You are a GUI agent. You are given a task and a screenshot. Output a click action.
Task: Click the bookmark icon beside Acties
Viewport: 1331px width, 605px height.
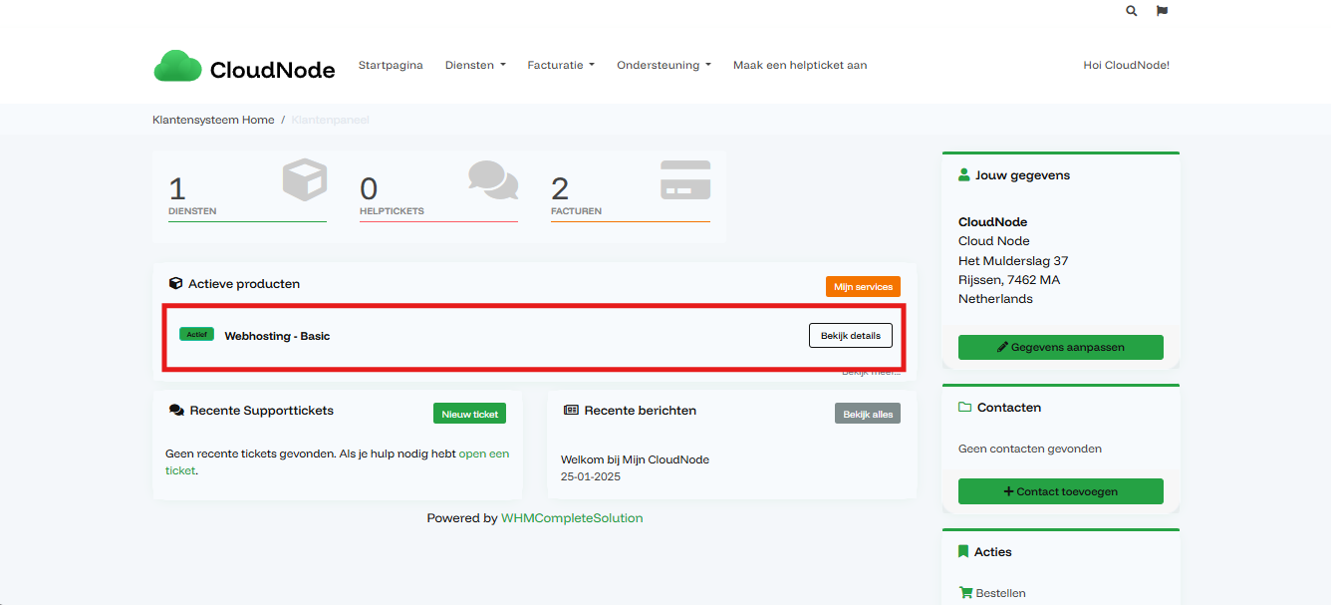click(x=963, y=552)
